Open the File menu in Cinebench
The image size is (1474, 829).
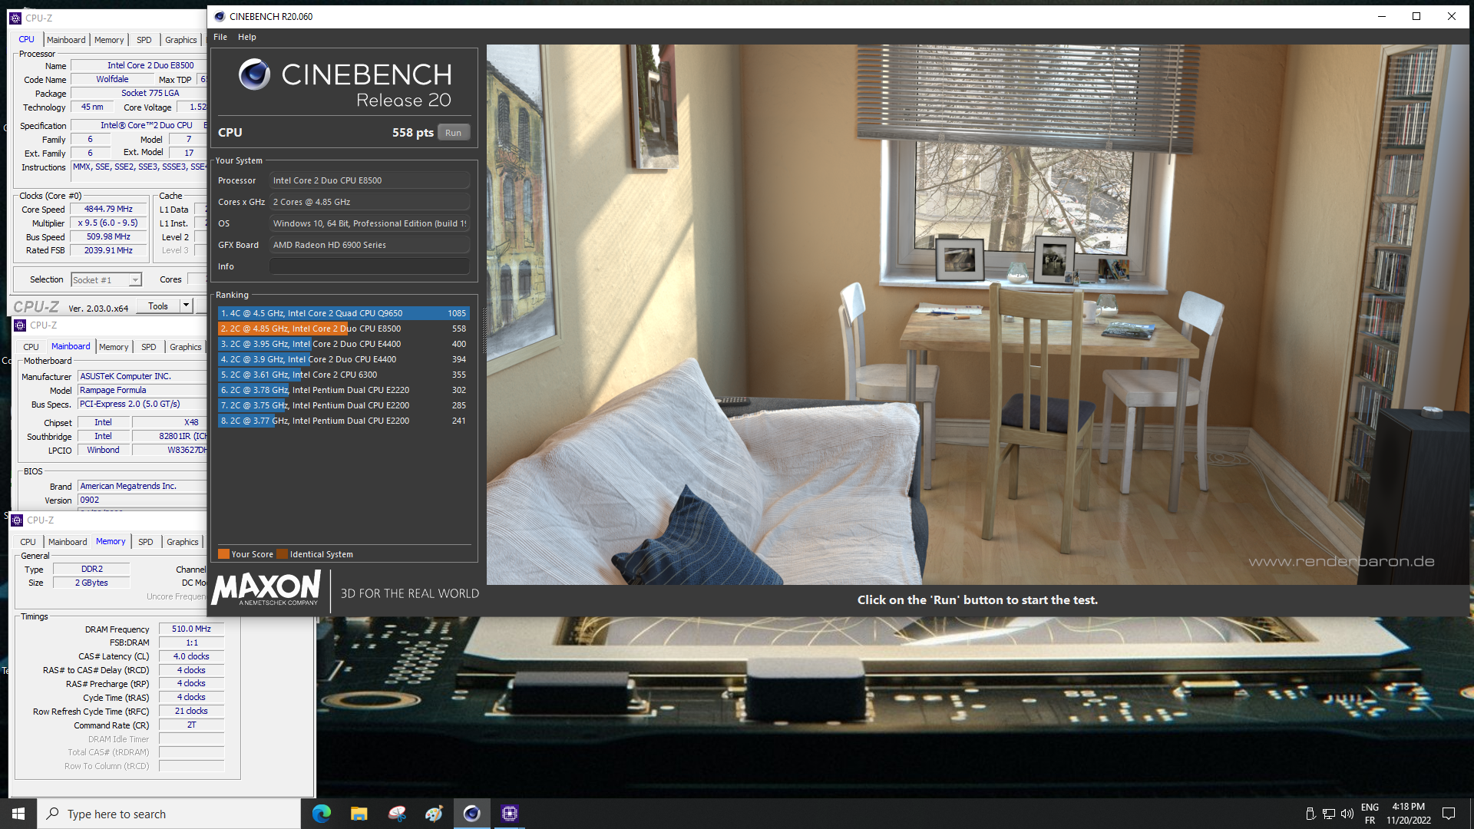[x=220, y=37]
